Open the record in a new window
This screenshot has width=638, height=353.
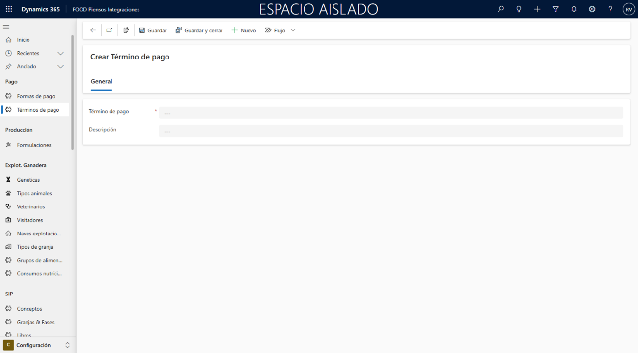(x=110, y=30)
